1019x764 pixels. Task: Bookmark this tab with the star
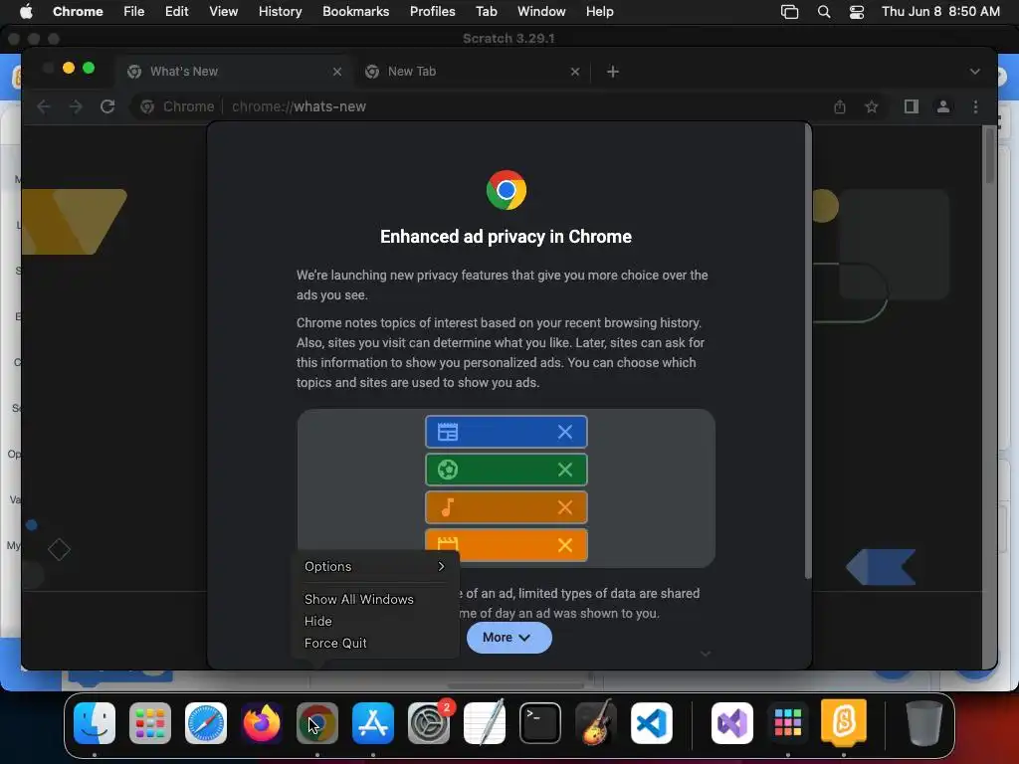(x=872, y=106)
